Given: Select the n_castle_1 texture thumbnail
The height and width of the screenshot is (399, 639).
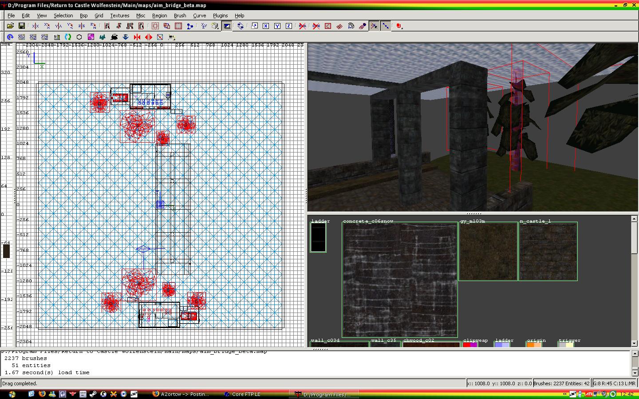Looking at the screenshot, I should [x=548, y=251].
